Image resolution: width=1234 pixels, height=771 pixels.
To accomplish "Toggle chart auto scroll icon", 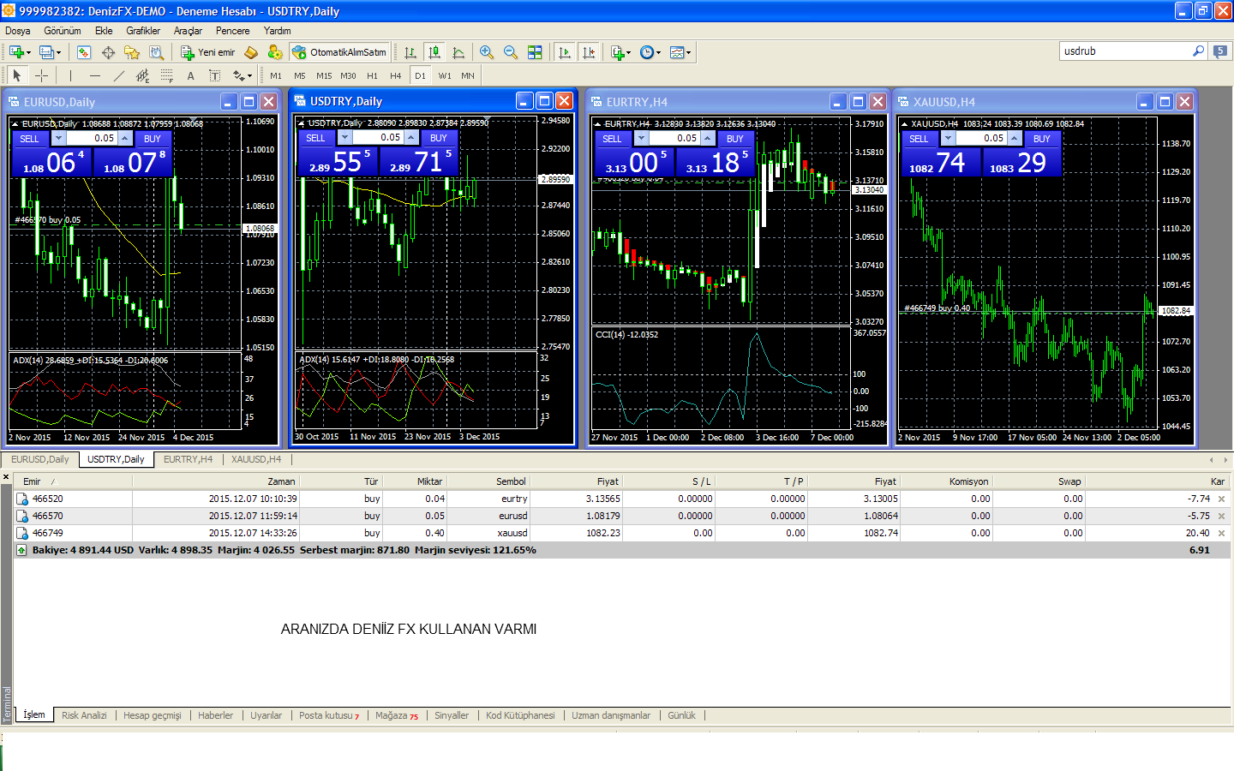I will click(x=565, y=52).
